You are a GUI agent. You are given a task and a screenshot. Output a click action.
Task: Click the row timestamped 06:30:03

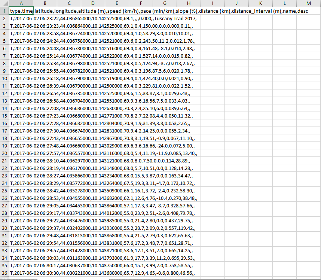point(103,258)
